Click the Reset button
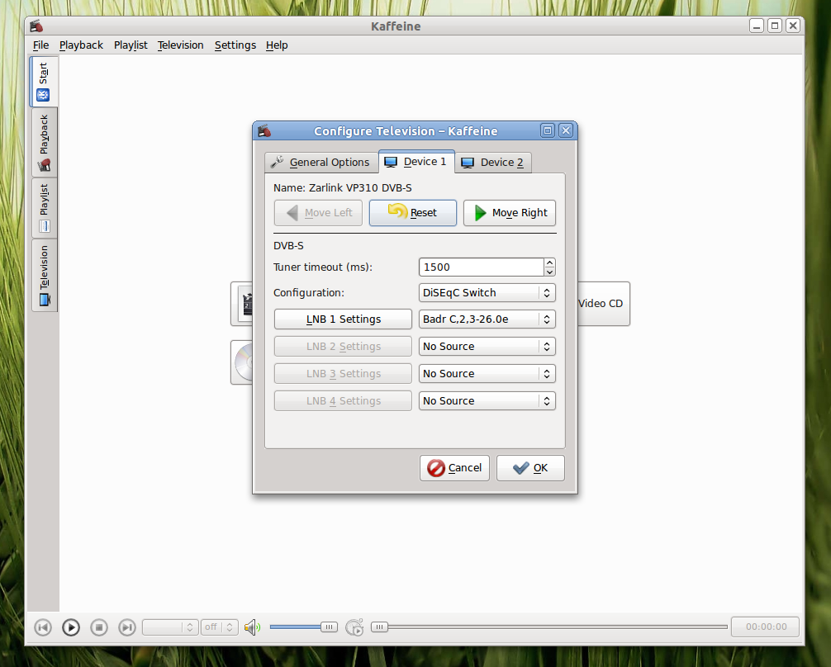The width and height of the screenshot is (831, 667). 413,213
